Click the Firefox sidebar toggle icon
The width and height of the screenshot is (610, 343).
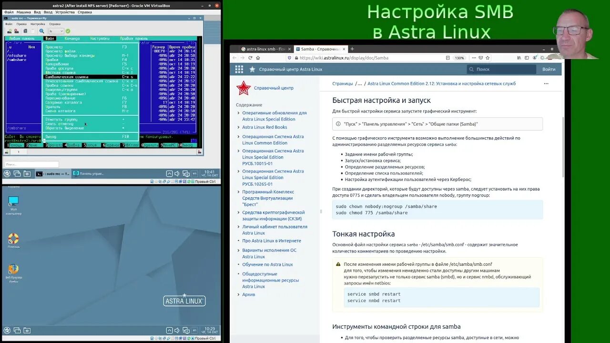click(x=528, y=58)
